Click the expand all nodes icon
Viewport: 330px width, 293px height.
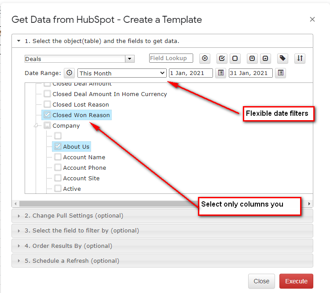(x=252, y=58)
